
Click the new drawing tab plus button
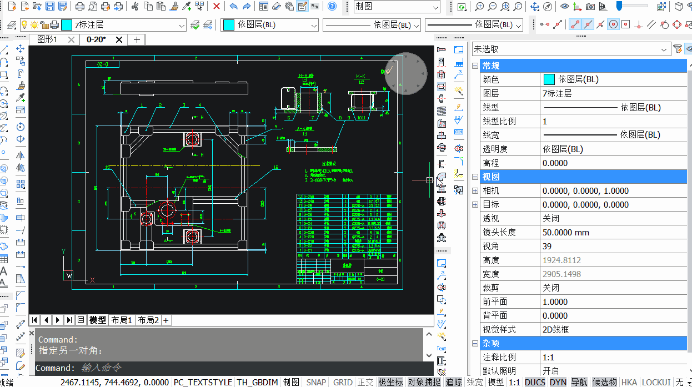coord(137,39)
